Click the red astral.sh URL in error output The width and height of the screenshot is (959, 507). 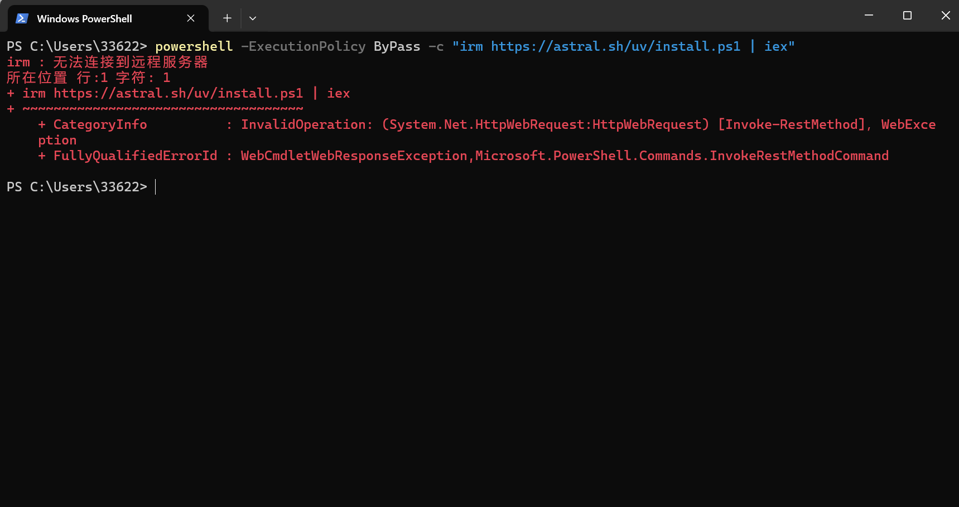tap(178, 93)
